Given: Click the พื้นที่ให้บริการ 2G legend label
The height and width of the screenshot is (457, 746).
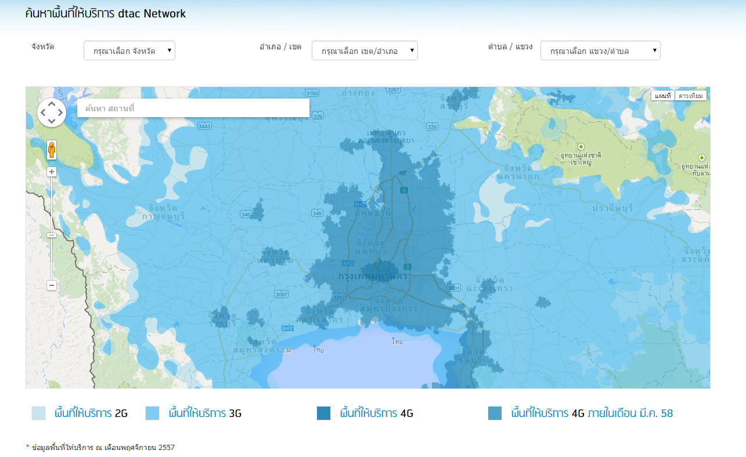Looking at the screenshot, I should click(x=91, y=414).
